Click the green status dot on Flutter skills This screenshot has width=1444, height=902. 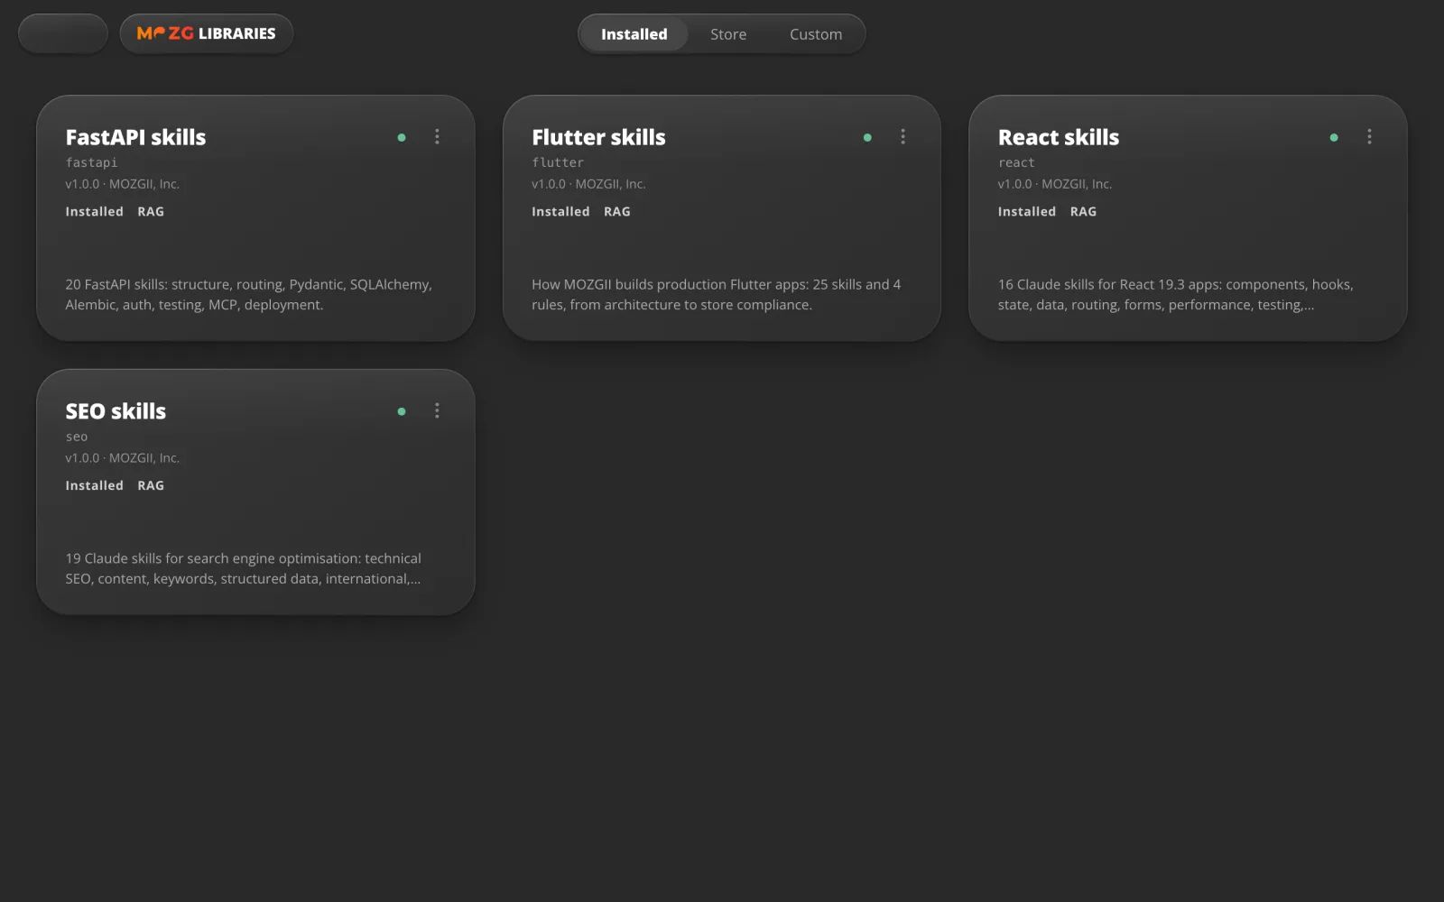867,138
